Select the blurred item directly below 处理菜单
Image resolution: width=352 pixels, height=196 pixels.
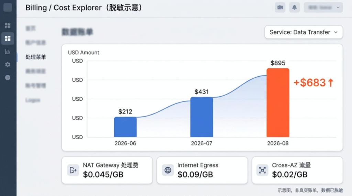[x=36, y=71]
